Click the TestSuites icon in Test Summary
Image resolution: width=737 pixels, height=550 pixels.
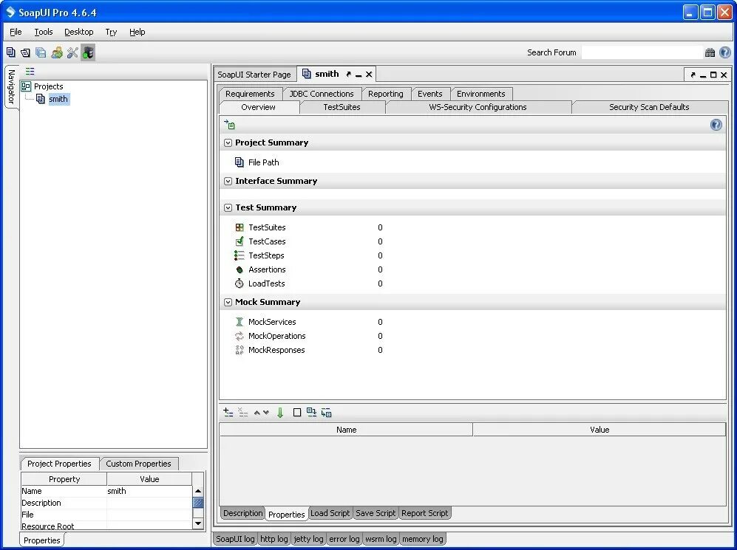click(x=240, y=227)
